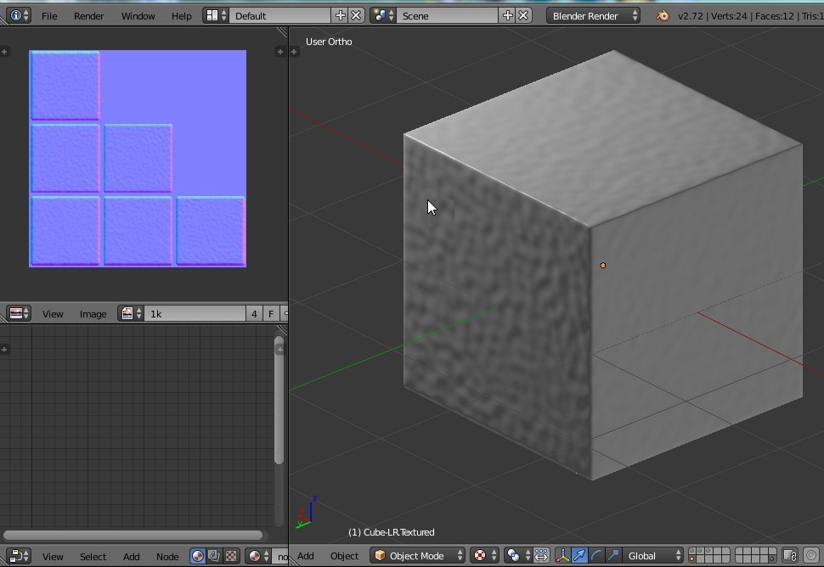Image resolution: width=824 pixels, height=567 pixels.
Task: Click the node editor type icon
Action: click(19, 557)
